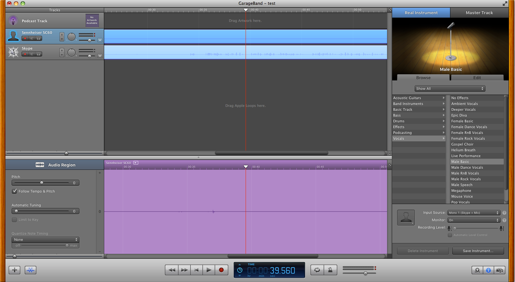Click the fullscreen arrows in title bar

(505, 4)
